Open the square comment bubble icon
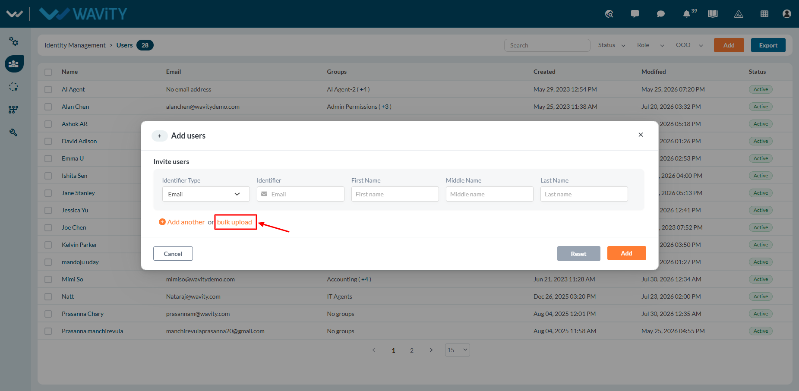Viewport: 799px width, 391px height. (635, 14)
